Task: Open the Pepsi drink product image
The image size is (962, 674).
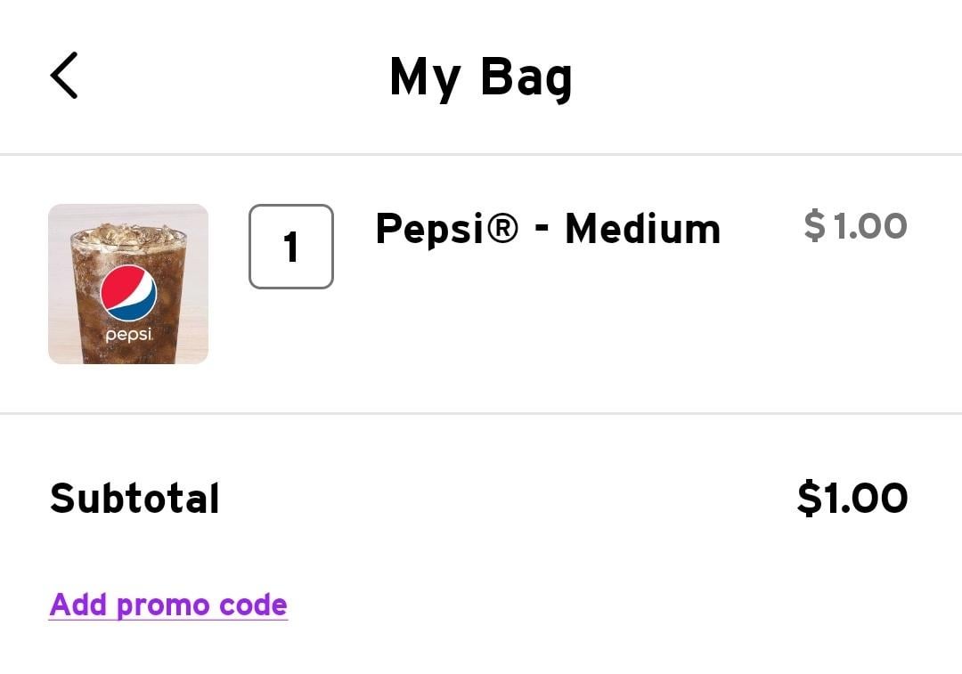Action: [x=128, y=284]
